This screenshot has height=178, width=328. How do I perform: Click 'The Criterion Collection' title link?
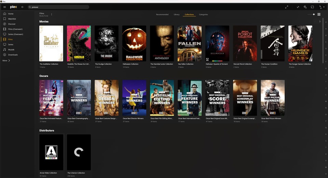[76, 173]
